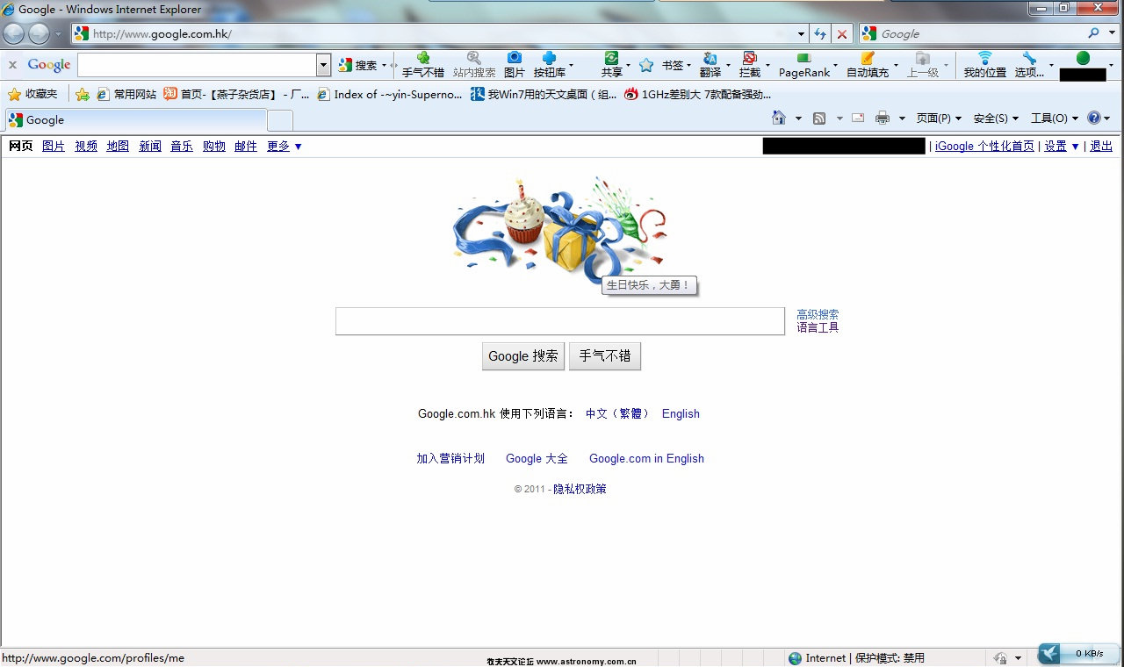Click the 语言工具 link
1124x667 pixels.
click(818, 327)
